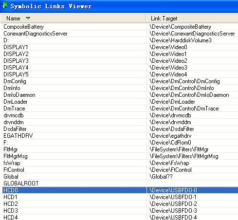
Task: Click the Symbolic Links Viewer title icon
Action: (4, 6)
